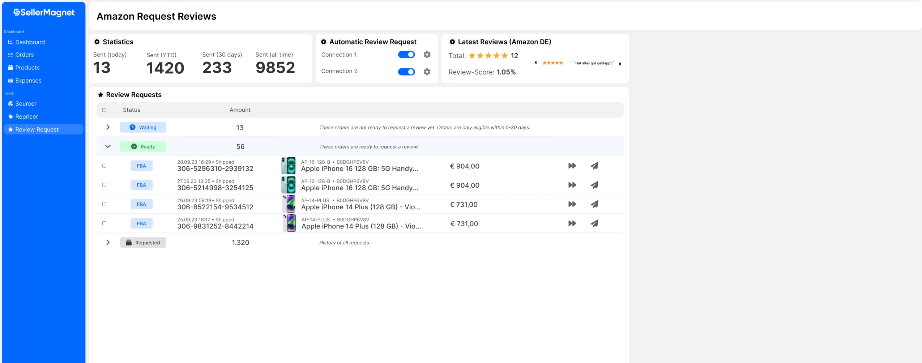Open Connection 2 settings gear
922x363 pixels.
[427, 72]
